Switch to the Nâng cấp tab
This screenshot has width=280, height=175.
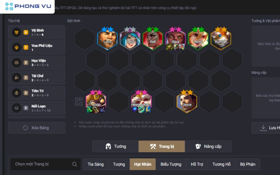coord(208,147)
